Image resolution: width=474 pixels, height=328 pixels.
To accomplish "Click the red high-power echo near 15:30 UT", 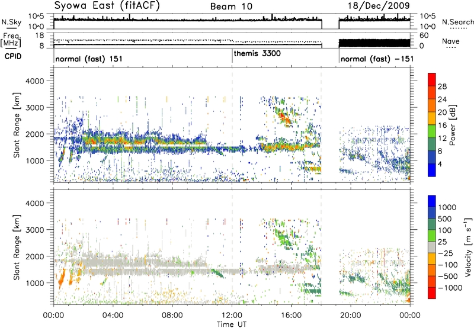I will (284, 117).
